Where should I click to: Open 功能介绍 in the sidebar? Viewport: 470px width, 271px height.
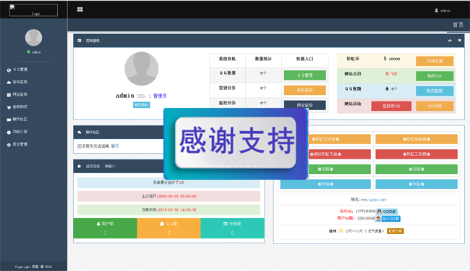[20, 132]
